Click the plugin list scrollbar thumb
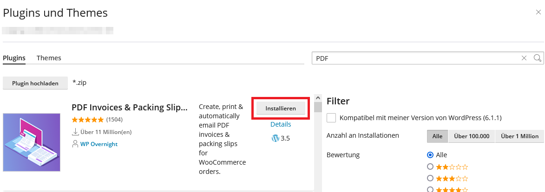The image size is (545, 192). coord(318,107)
